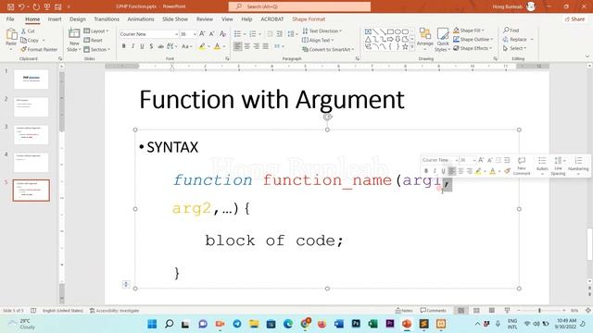Image resolution: width=593 pixels, height=333 pixels.
Task: Click the status bar zoom slider handle
Action: (x=539, y=311)
